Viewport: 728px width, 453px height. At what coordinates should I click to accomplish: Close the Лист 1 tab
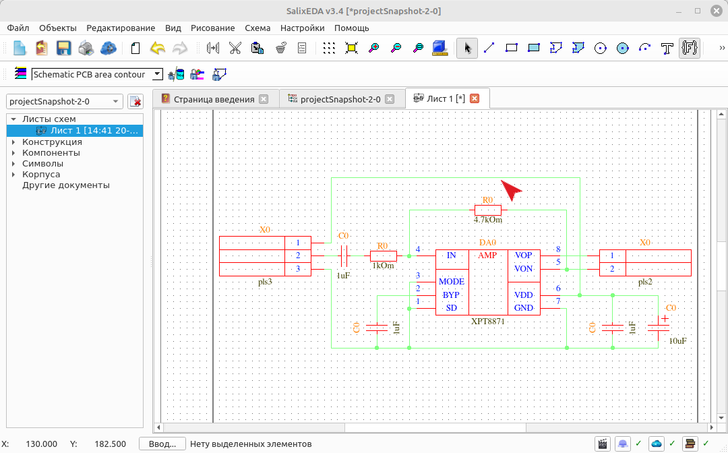click(475, 98)
